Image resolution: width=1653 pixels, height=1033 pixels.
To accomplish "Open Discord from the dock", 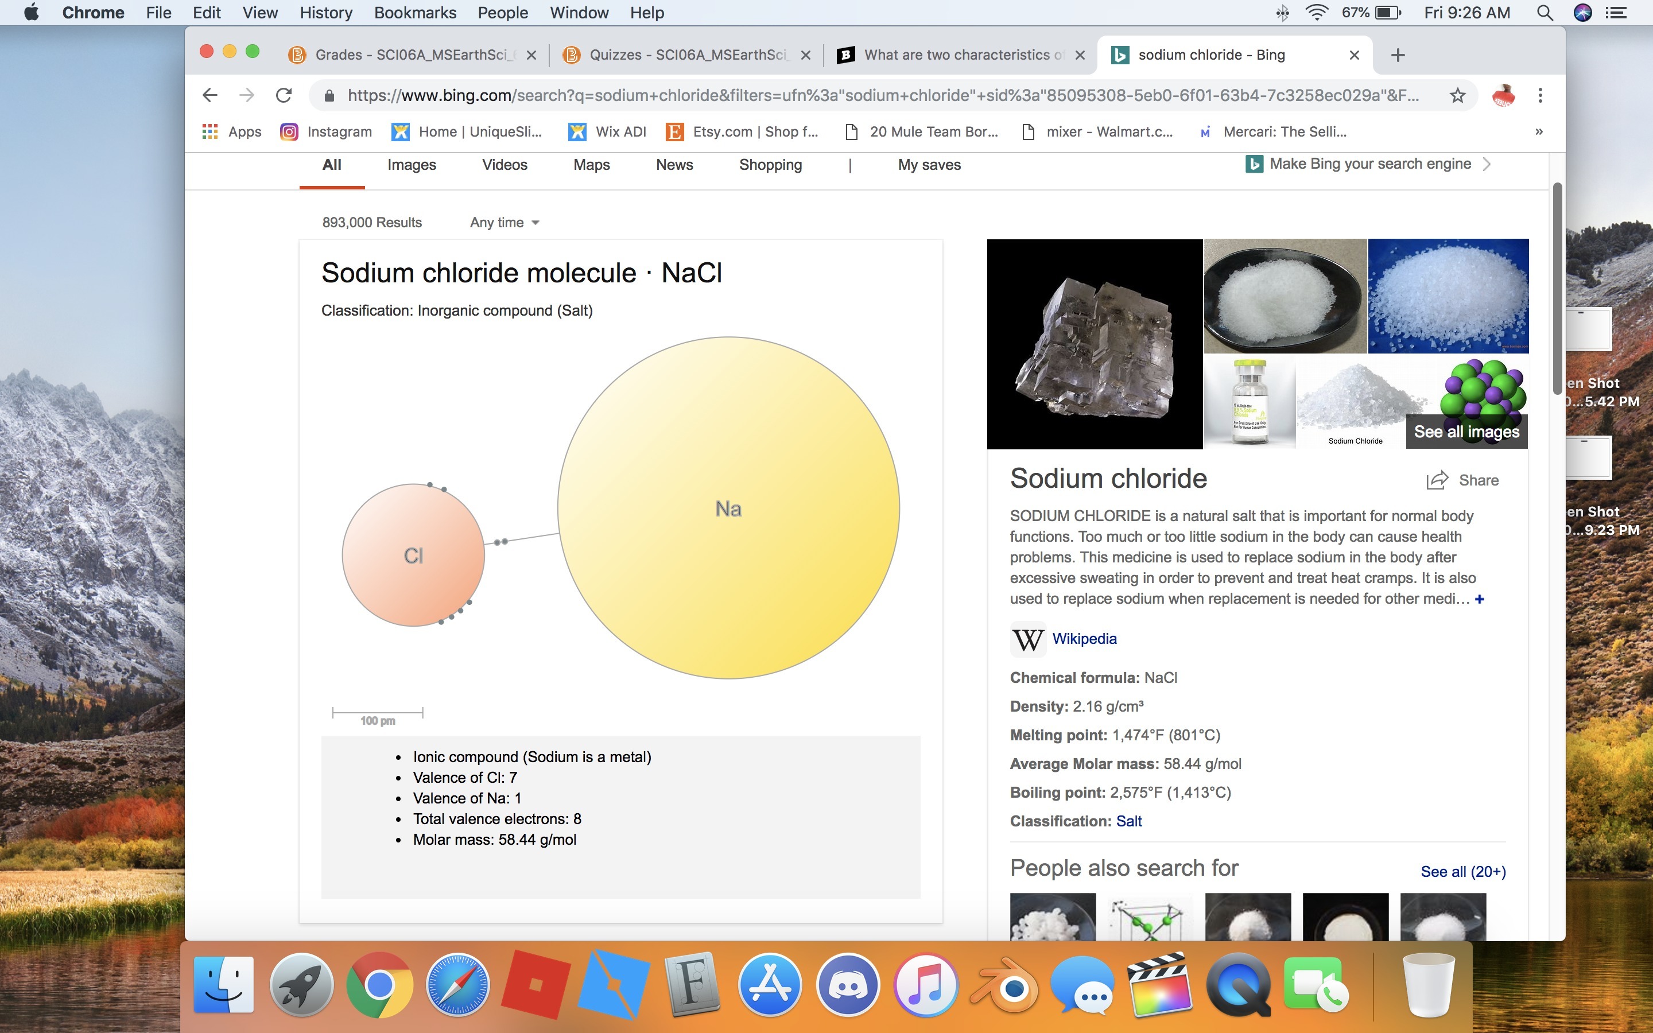I will 847,987.
